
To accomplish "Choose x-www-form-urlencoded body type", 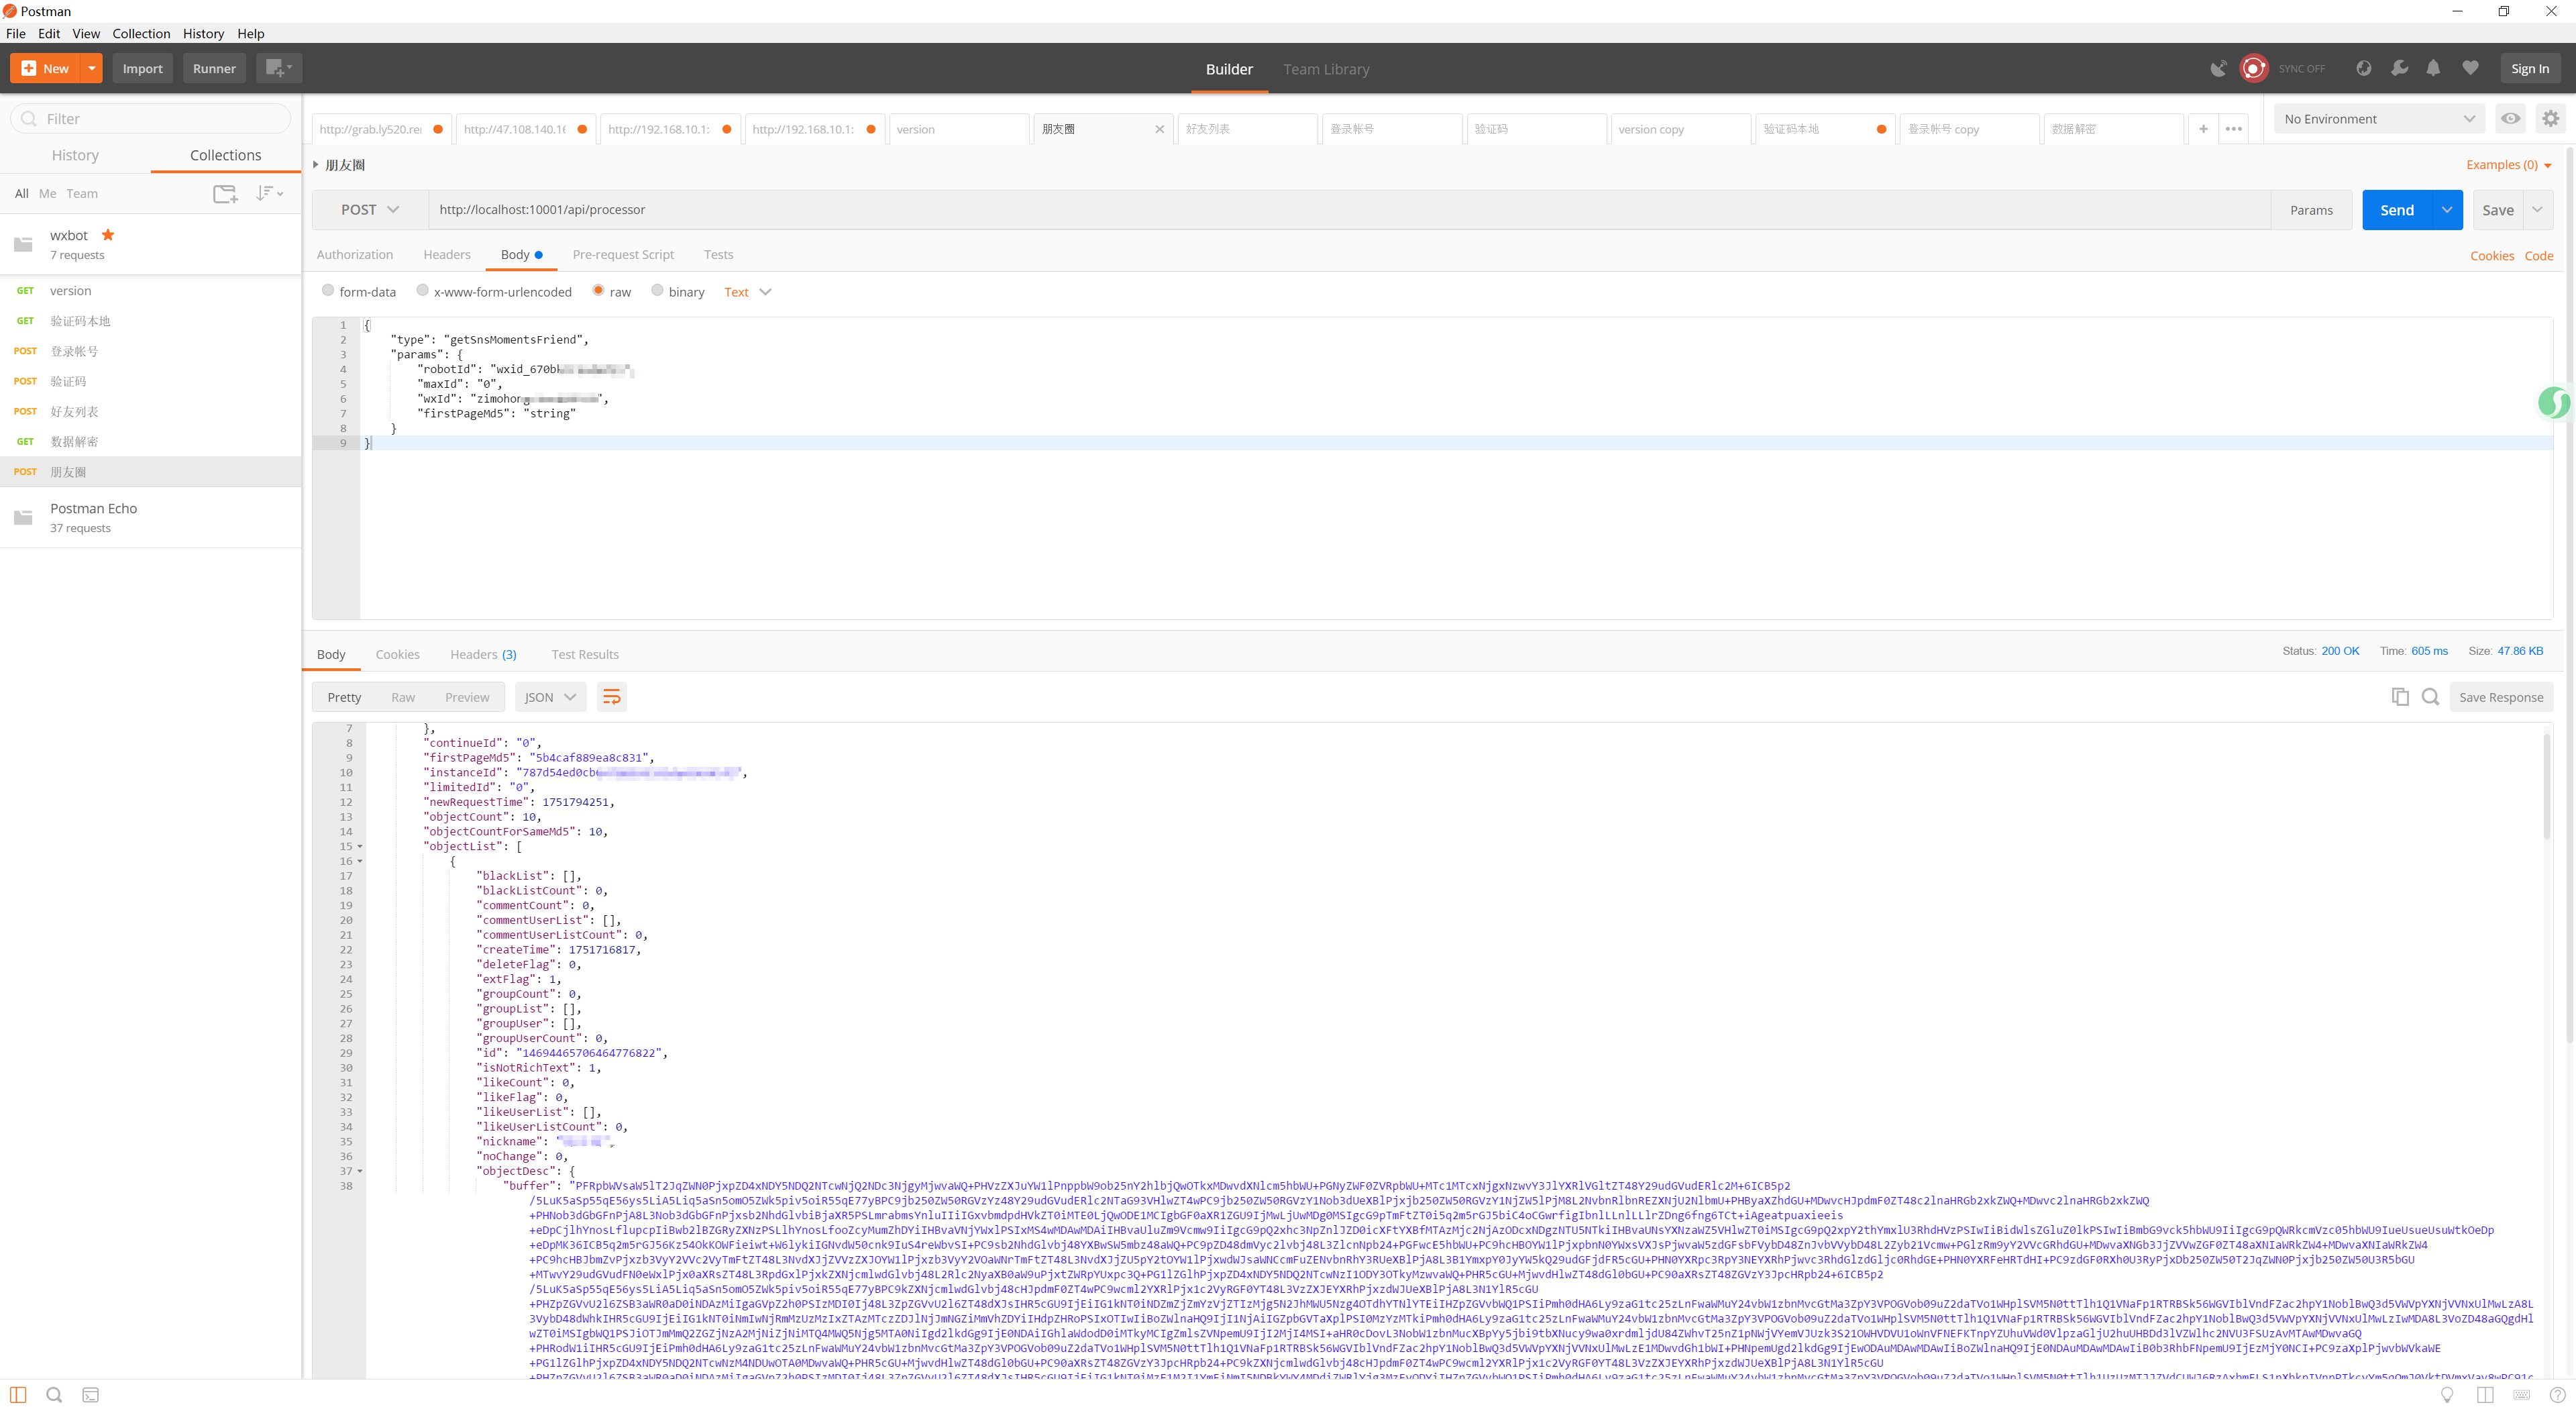I will click(422, 291).
